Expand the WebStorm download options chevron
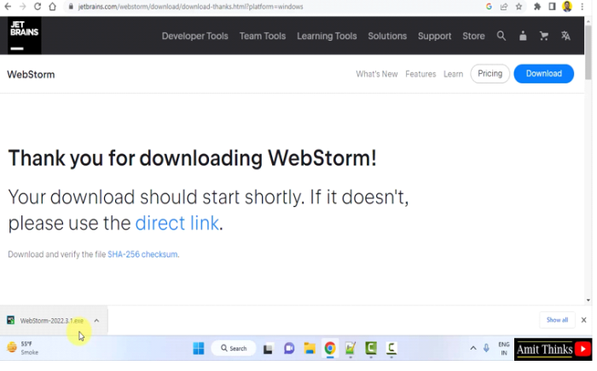This screenshot has width=597, height=371. coord(96,321)
